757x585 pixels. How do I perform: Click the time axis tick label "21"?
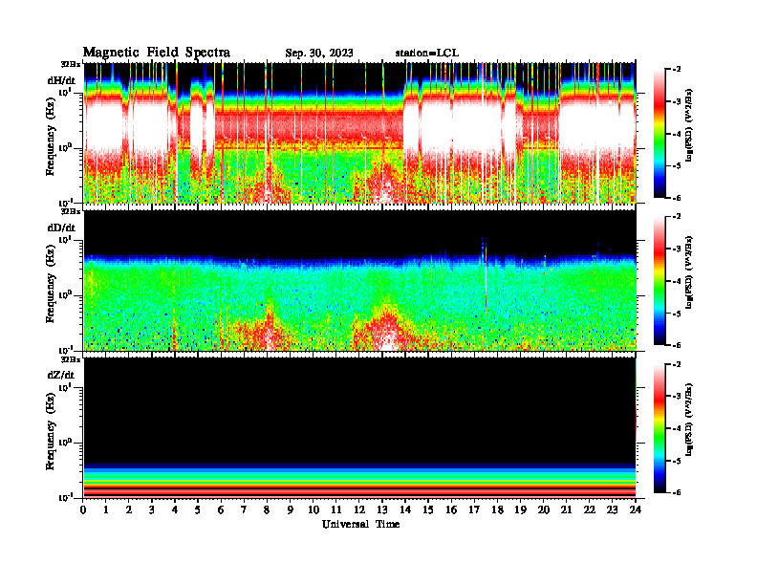coord(566,509)
